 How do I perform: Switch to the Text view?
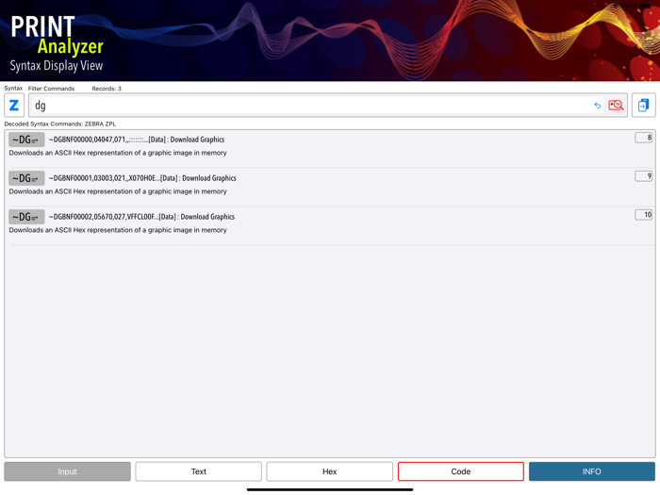click(x=199, y=471)
